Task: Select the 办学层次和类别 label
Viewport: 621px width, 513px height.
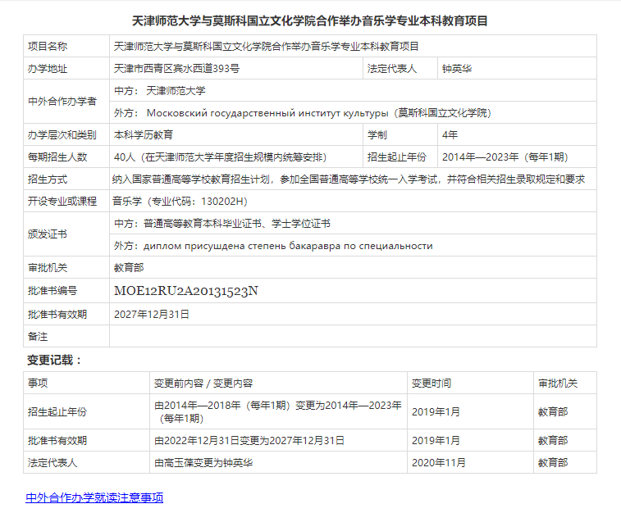Action: pos(62,135)
